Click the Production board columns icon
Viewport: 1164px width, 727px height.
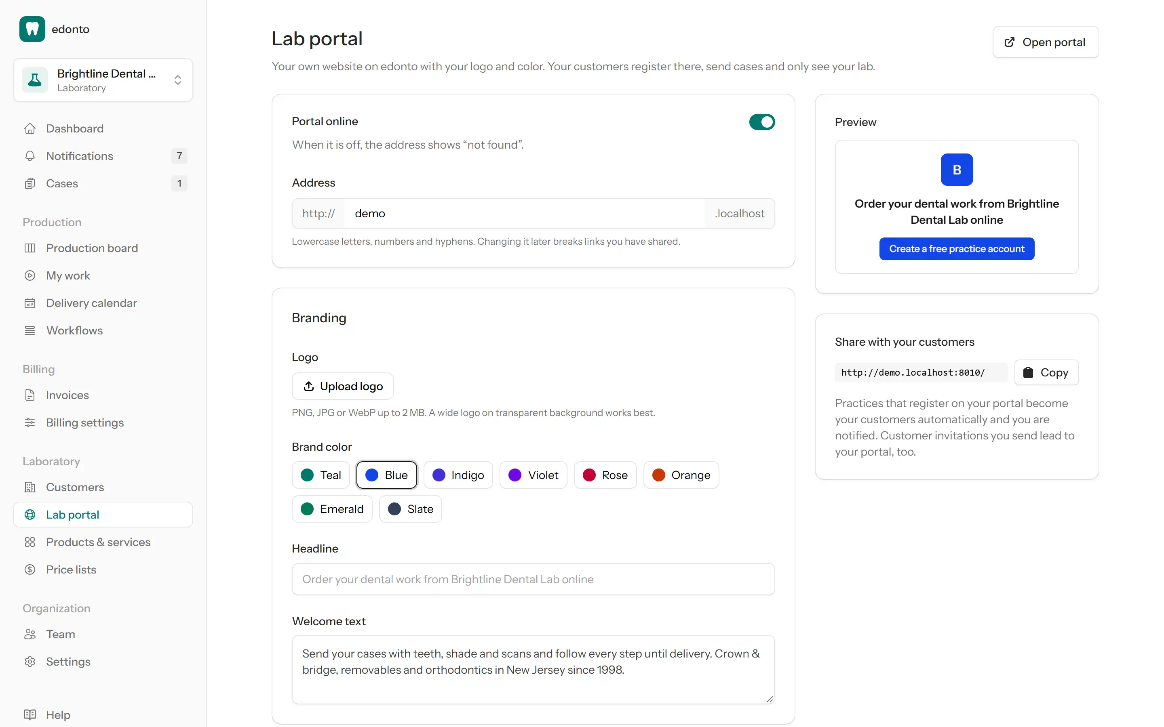(30, 248)
